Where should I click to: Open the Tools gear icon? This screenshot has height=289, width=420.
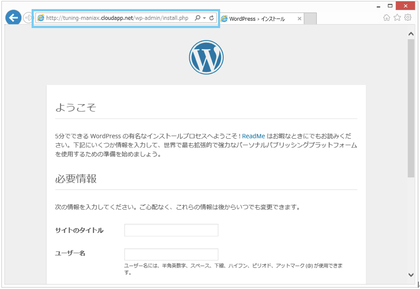tap(408, 17)
